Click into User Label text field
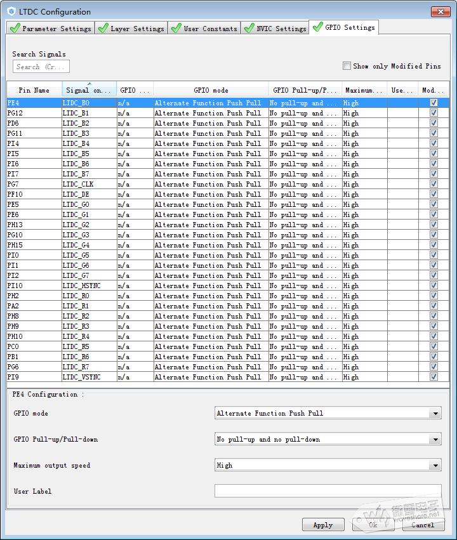Viewport: 457px width, 540px height. (328, 491)
